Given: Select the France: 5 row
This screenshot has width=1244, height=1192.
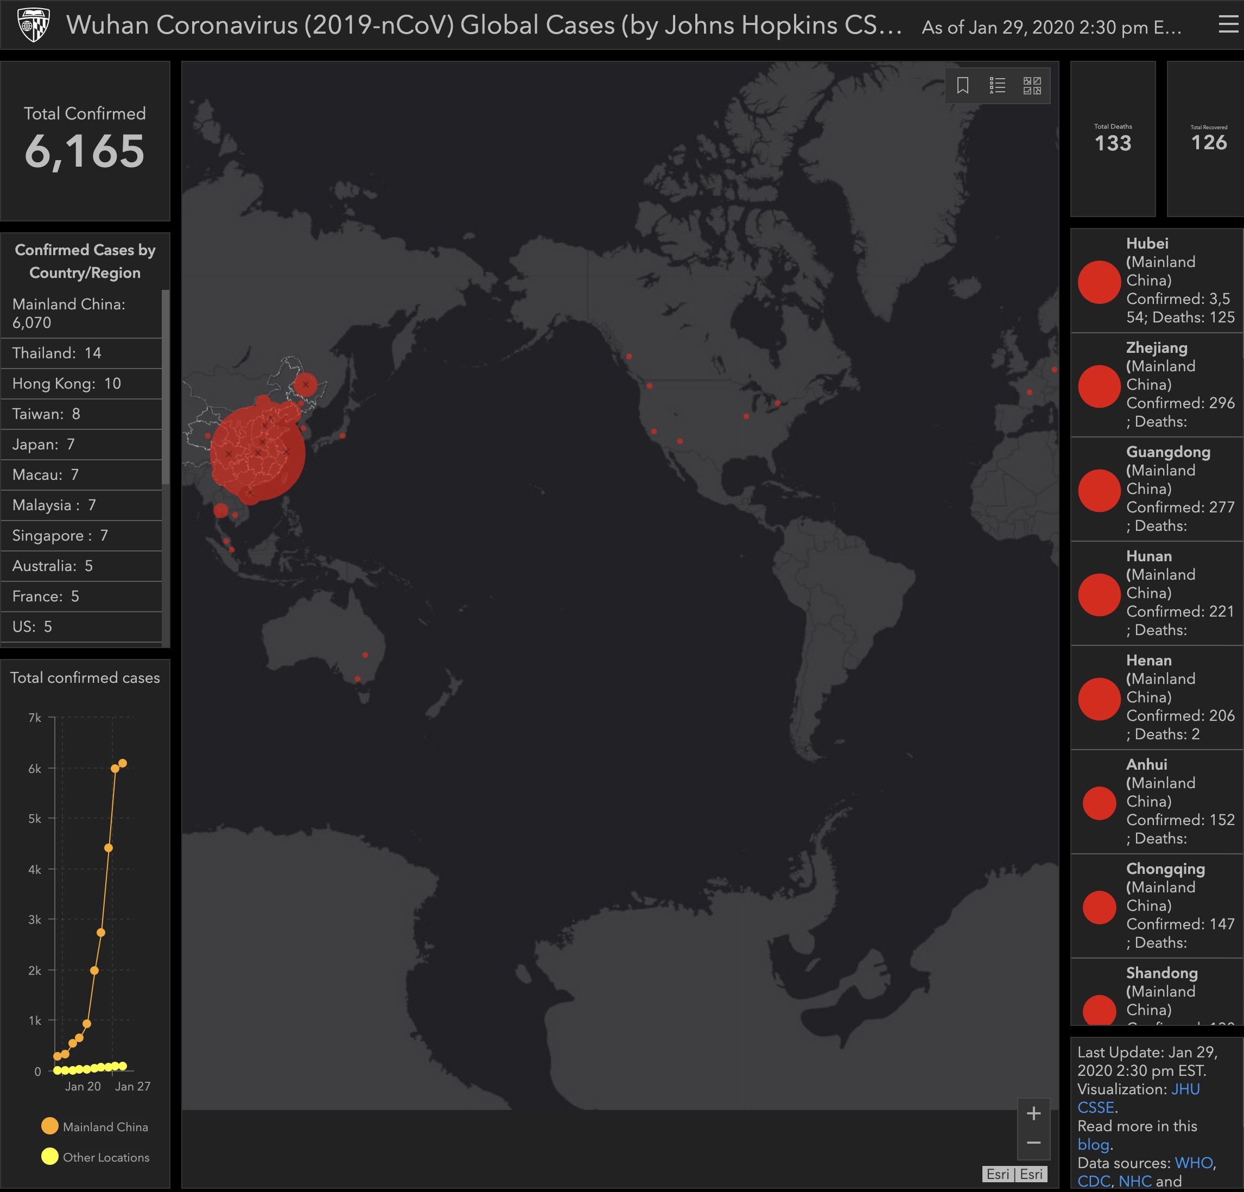Looking at the screenshot, I should click(x=81, y=597).
